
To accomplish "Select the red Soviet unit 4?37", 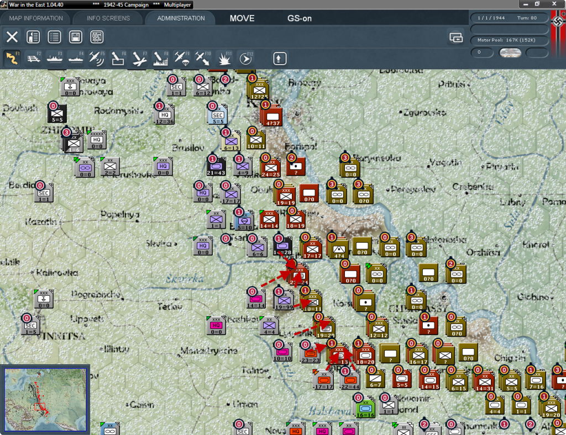I will (x=273, y=117).
